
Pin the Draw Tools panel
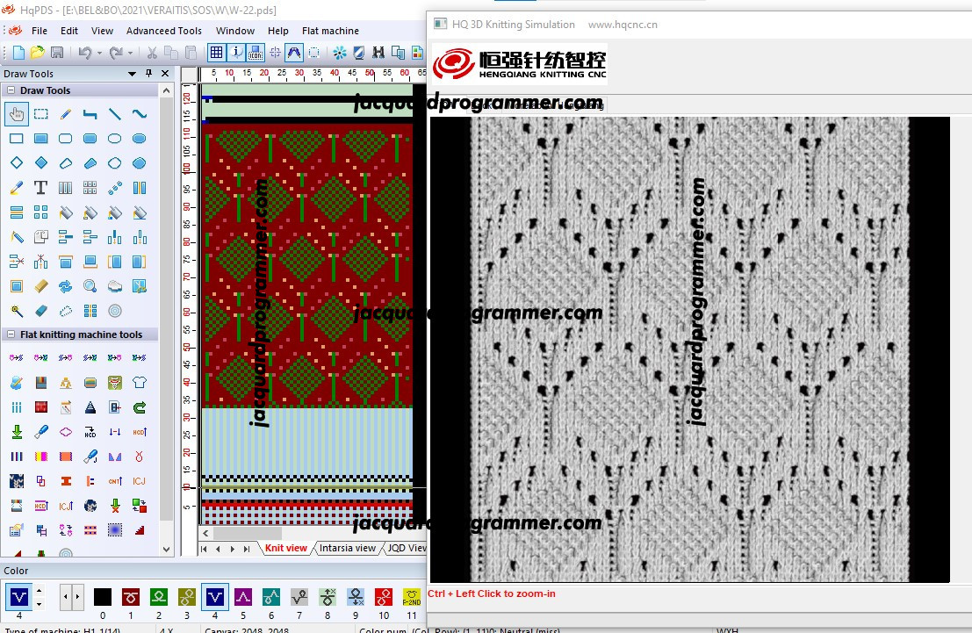click(148, 73)
